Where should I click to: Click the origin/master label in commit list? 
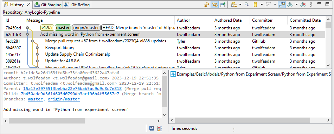(86, 28)
